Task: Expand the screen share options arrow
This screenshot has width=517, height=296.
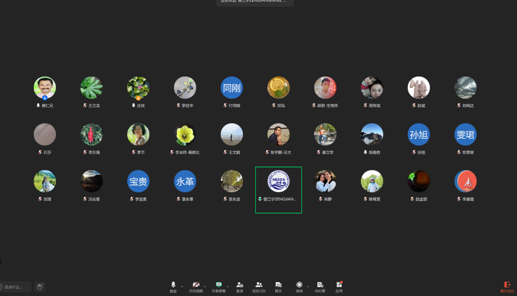Action: pos(228,287)
